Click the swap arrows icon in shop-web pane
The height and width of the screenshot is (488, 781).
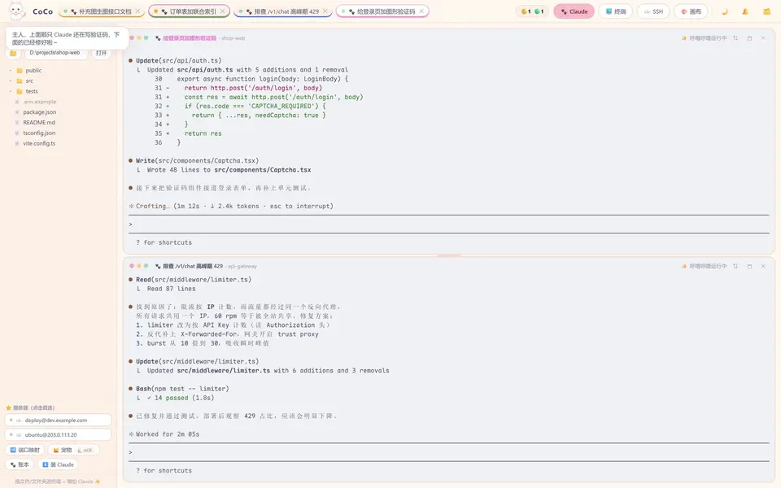pyautogui.click(x=735, y=38)
